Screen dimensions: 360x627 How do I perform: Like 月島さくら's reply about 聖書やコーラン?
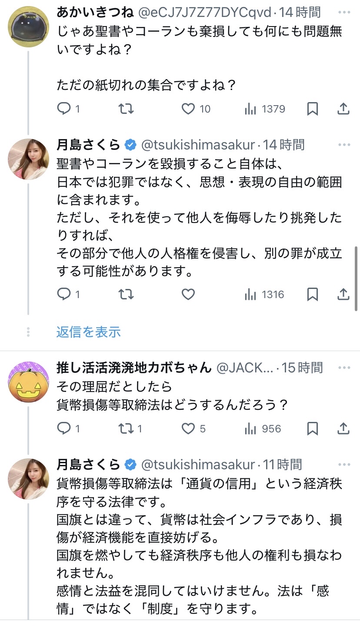188,295
